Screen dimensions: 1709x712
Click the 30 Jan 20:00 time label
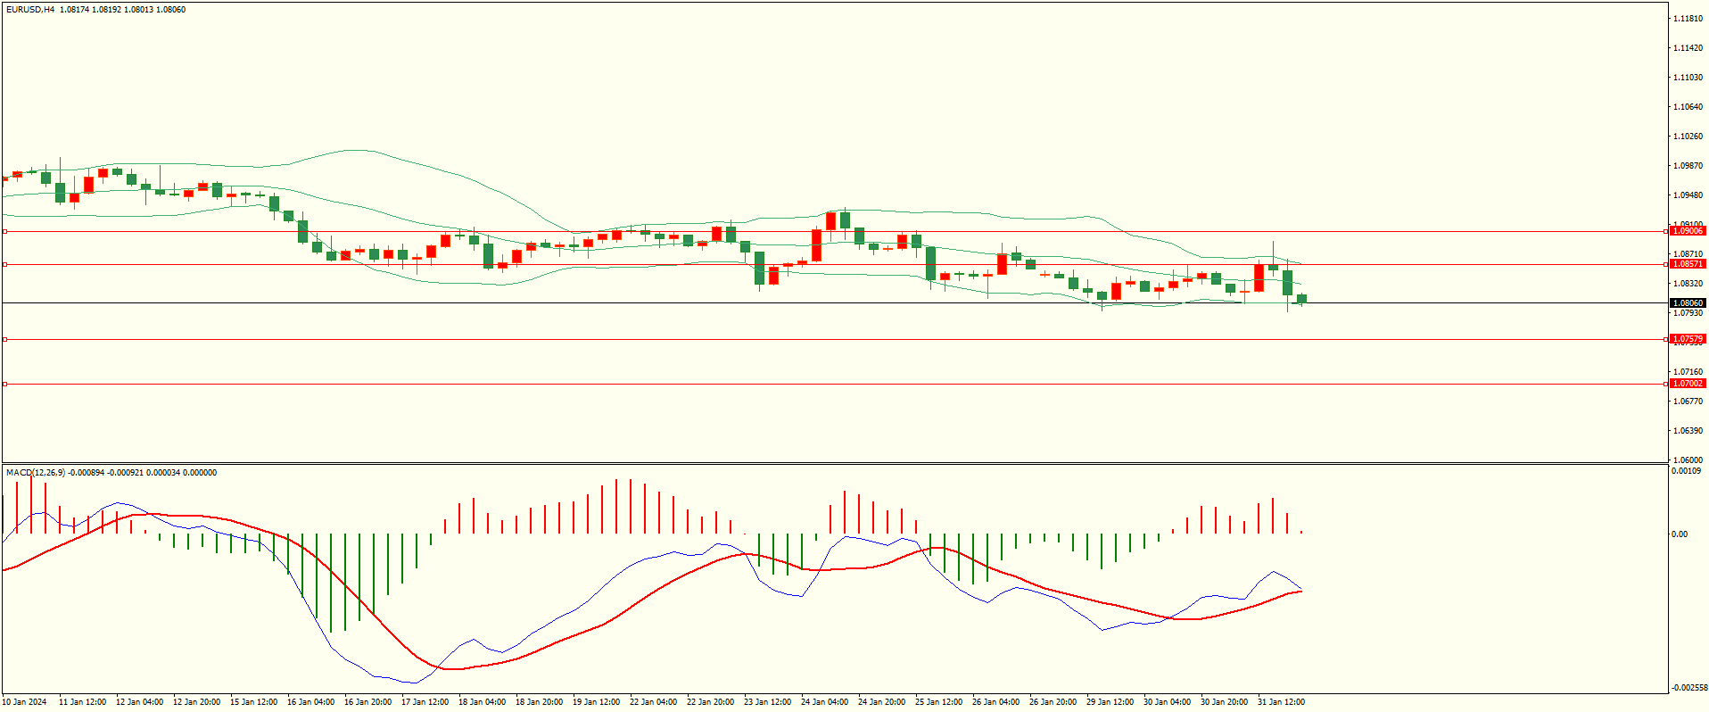[1224, 702]
